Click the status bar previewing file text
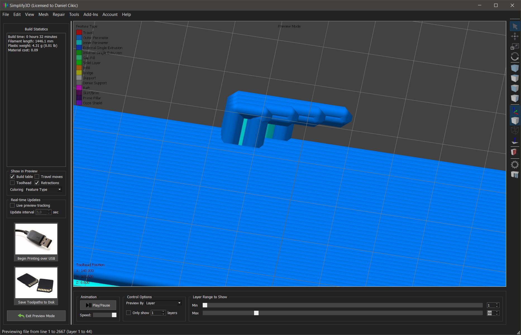Screen dimensions: 521x335 pos(47,332)
